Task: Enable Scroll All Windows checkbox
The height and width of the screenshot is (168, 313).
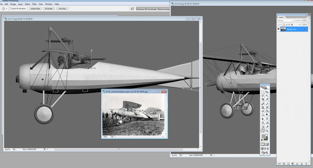Action: (x=10, y=8)
